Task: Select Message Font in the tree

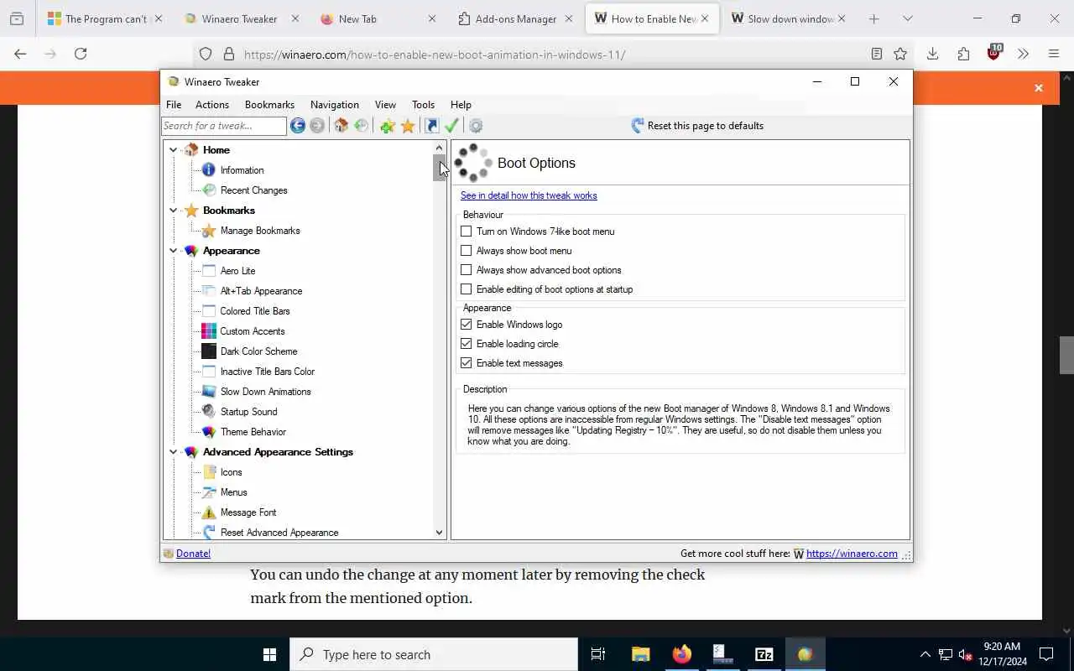Action: (x=248, y=512)
